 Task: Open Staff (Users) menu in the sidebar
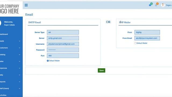pos(4,89)
